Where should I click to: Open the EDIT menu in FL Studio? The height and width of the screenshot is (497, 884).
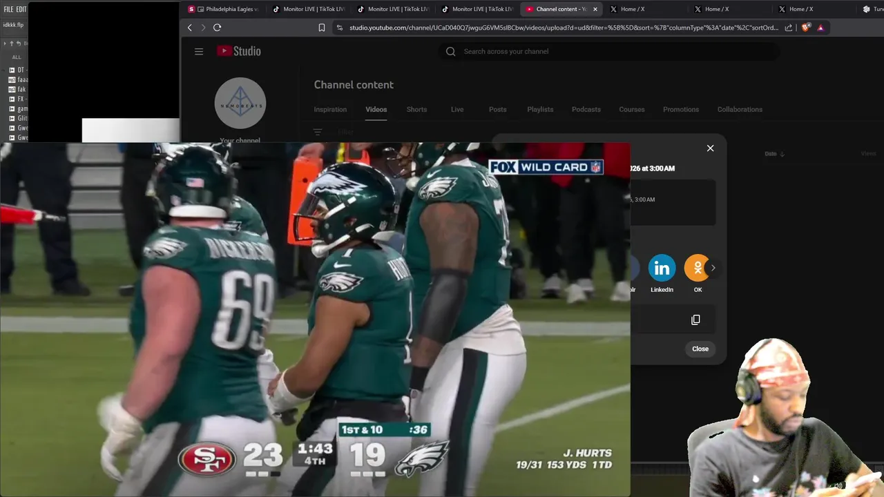coord(21,9)
